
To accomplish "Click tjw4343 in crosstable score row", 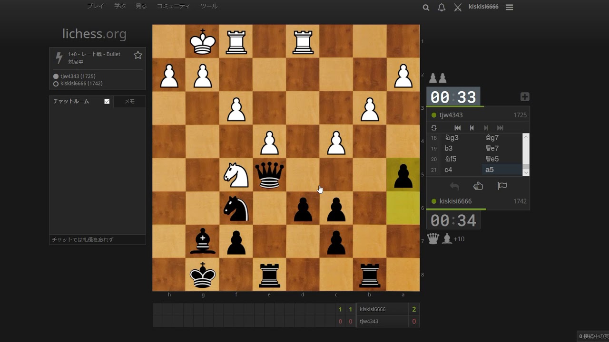I will pyautogui.click(x=369, y=322).
